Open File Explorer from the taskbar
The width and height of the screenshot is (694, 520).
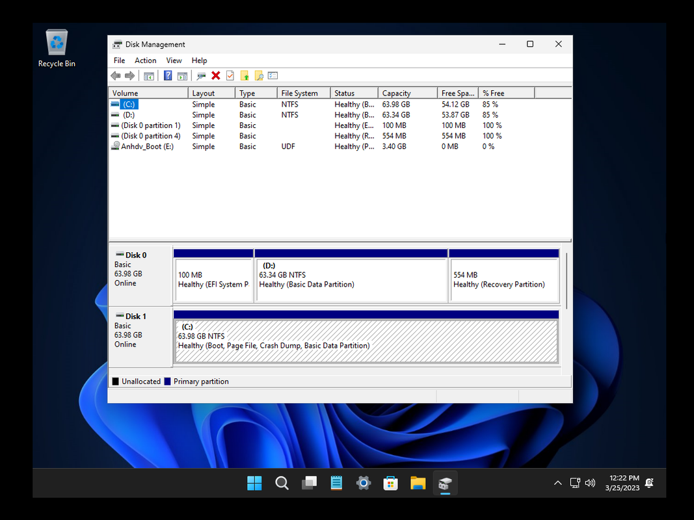418,484
